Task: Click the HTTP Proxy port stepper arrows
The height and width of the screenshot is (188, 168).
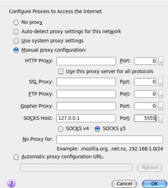Action: click(161, 61)
